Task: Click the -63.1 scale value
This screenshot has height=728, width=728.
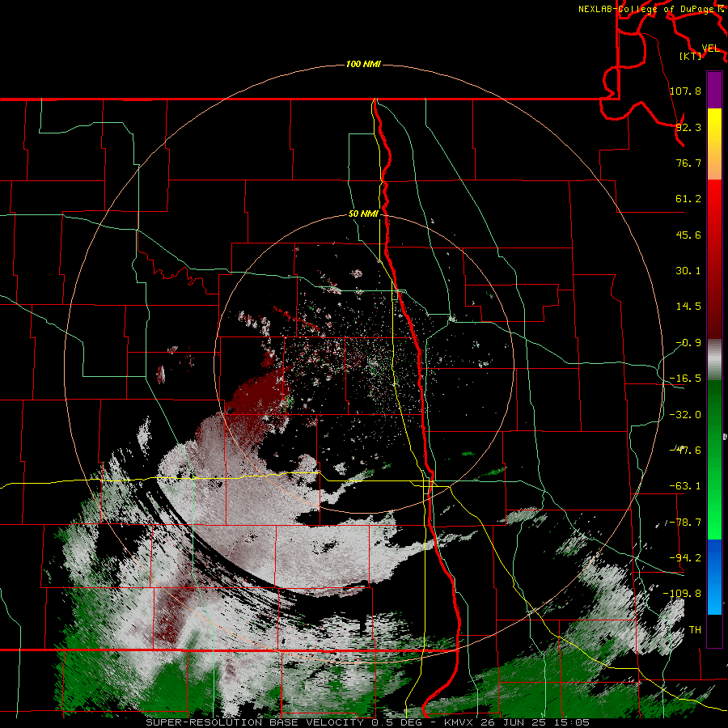Action: point(685,486)
